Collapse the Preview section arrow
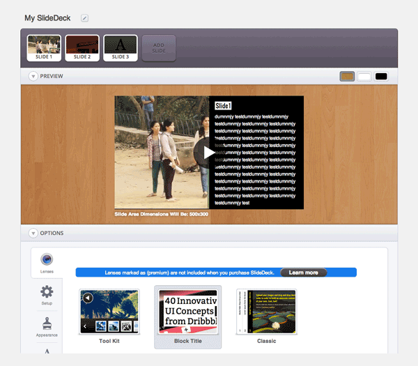The height and width of the screenshot is (366, 418). tap(33, 76)
